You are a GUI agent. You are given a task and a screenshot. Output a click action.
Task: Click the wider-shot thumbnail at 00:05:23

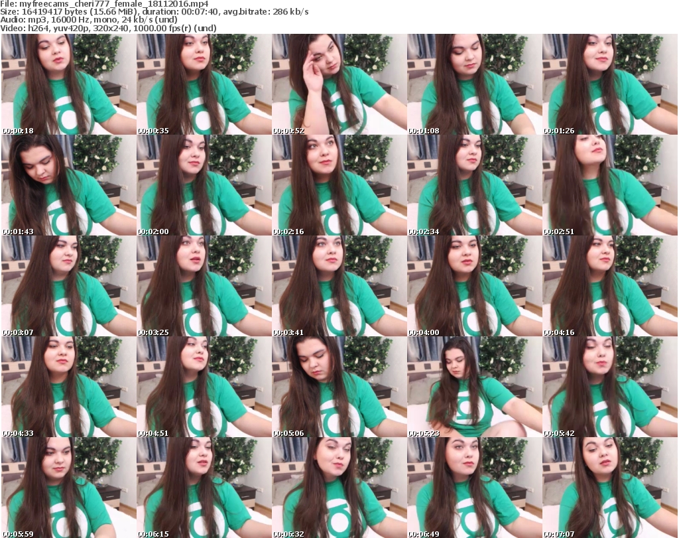pos(475,387)
